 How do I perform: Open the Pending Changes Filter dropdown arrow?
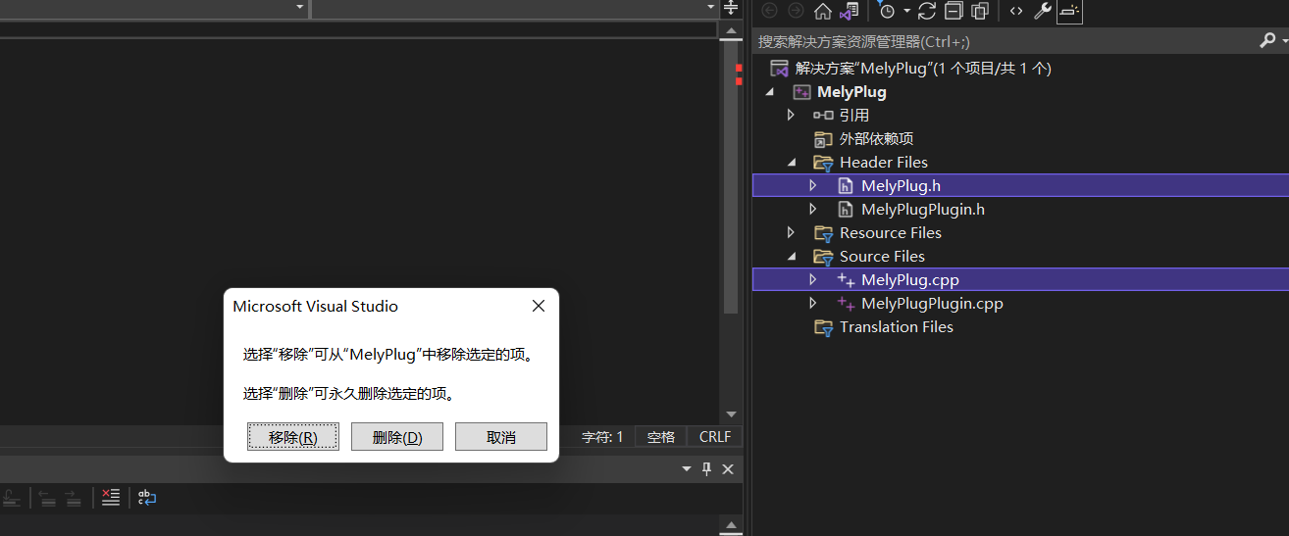[x=906, y=11]
